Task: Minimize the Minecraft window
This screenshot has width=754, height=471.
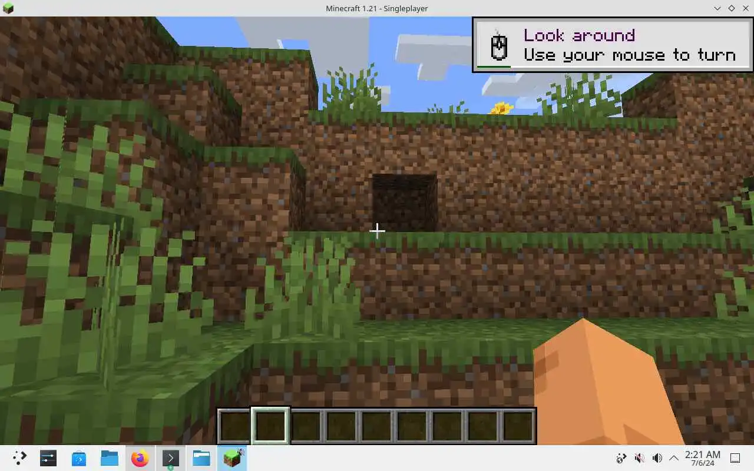Action: (717, 8)
